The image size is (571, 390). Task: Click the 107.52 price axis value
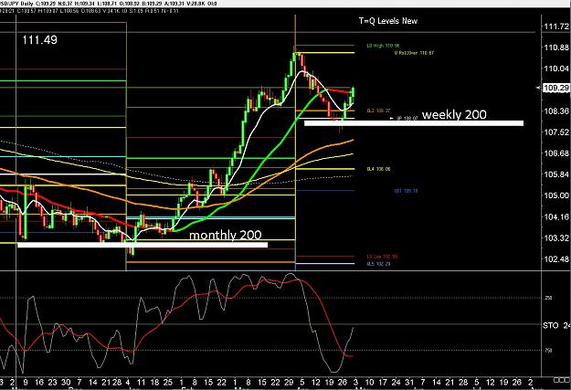(x=556, y=132)
